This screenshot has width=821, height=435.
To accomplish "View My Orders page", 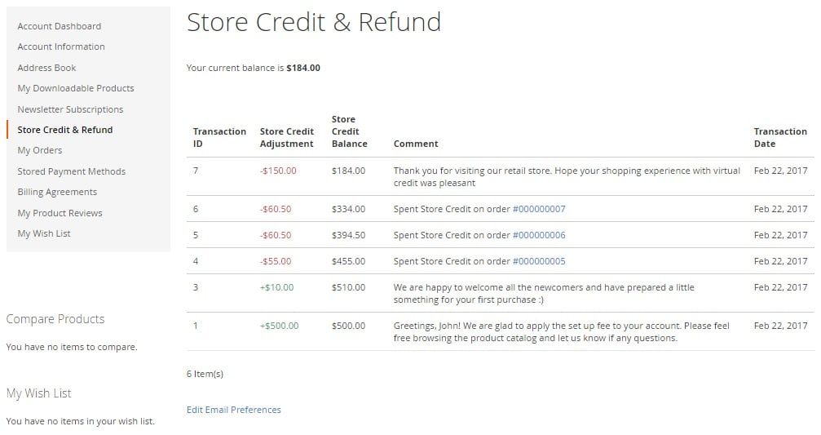I will click(x=40, y=150).
